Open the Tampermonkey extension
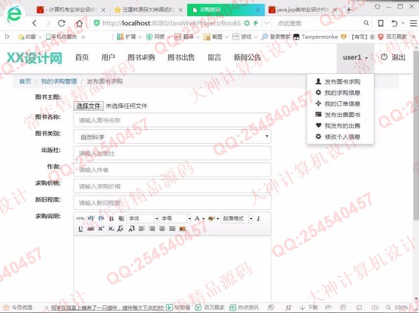The height and width of the screenshot is (313, 419). tap(316, 37)
